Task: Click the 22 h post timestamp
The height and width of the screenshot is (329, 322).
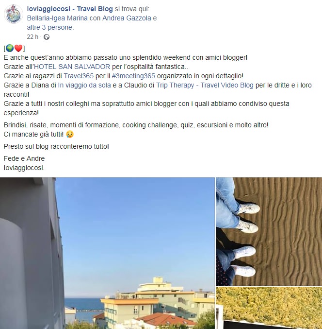Action: (32, 37)
